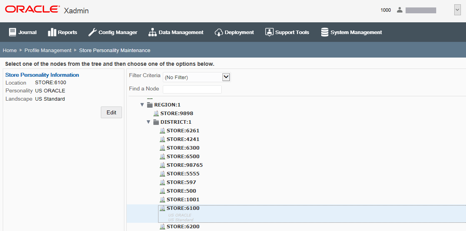Select the STORE:6300 tree node
This screenshot has width=466, height=231.
coord(183,148)
